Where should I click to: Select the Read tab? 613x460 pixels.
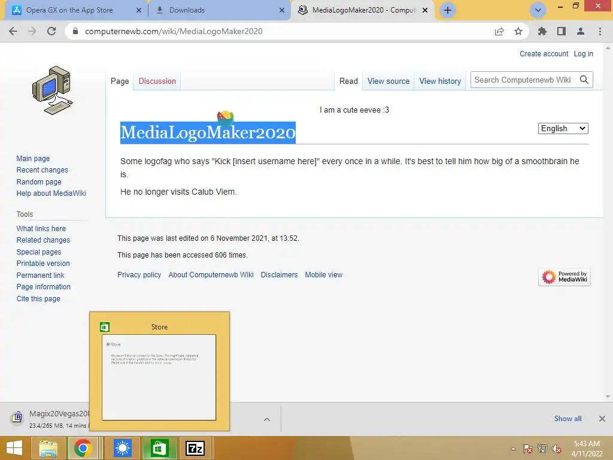click(x=348, y=81)
